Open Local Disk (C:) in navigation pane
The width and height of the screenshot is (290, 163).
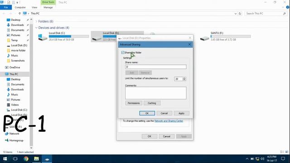(19, 110)
